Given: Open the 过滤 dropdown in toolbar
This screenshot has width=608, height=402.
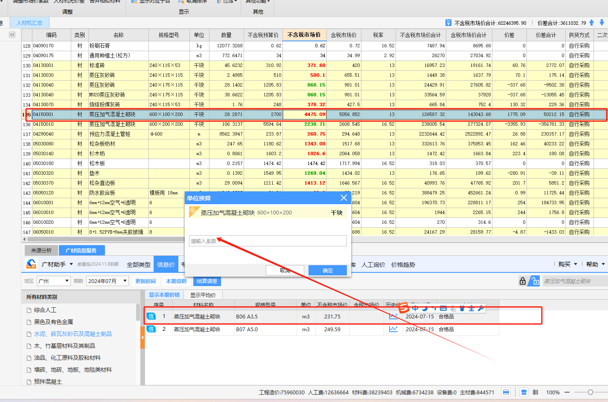Looking at the screenshot, I should [227, 1].
